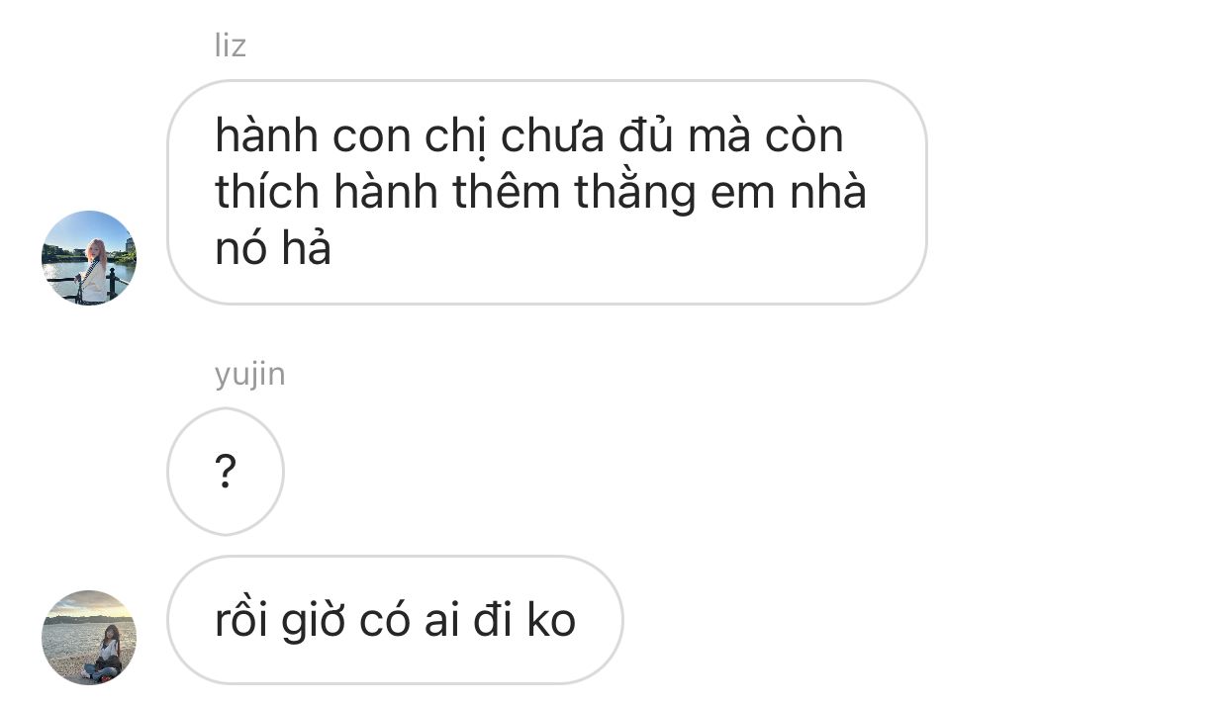Viewport: 1229px width, 704px height.
Task: Select yujin's "?" message bubble
Action: pyautogui.click(x=226, y=472)
